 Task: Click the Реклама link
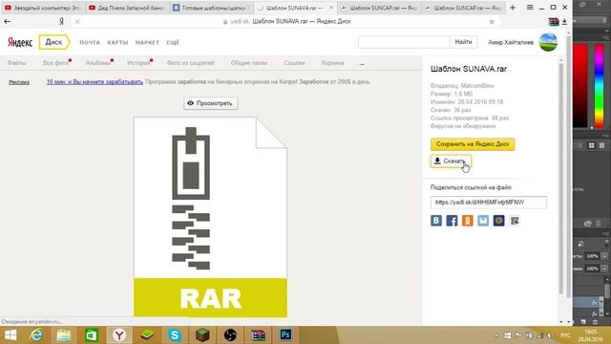pyautogui.click(x=19, y=82)
